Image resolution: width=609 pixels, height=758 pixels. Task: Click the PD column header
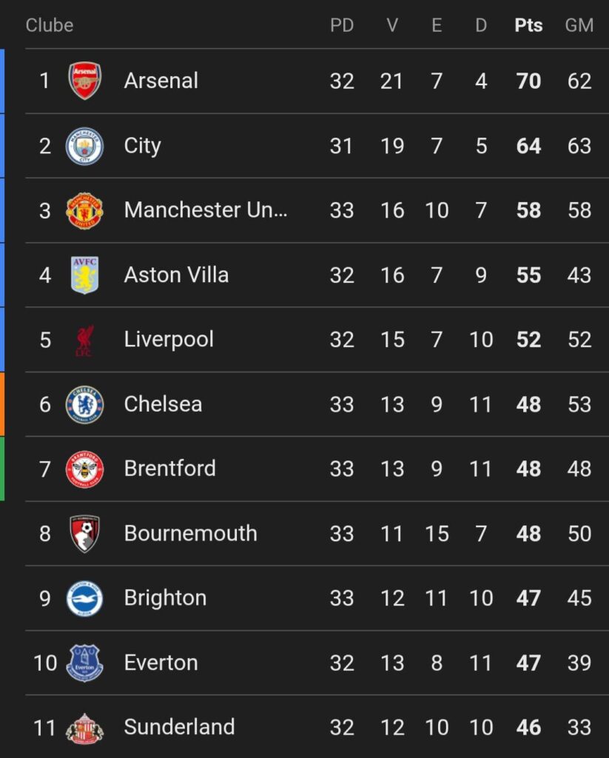[x=342, y=25]
